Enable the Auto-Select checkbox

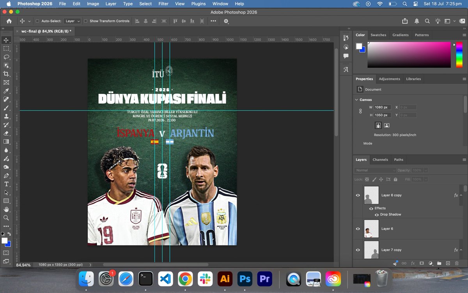click(37, 21)
